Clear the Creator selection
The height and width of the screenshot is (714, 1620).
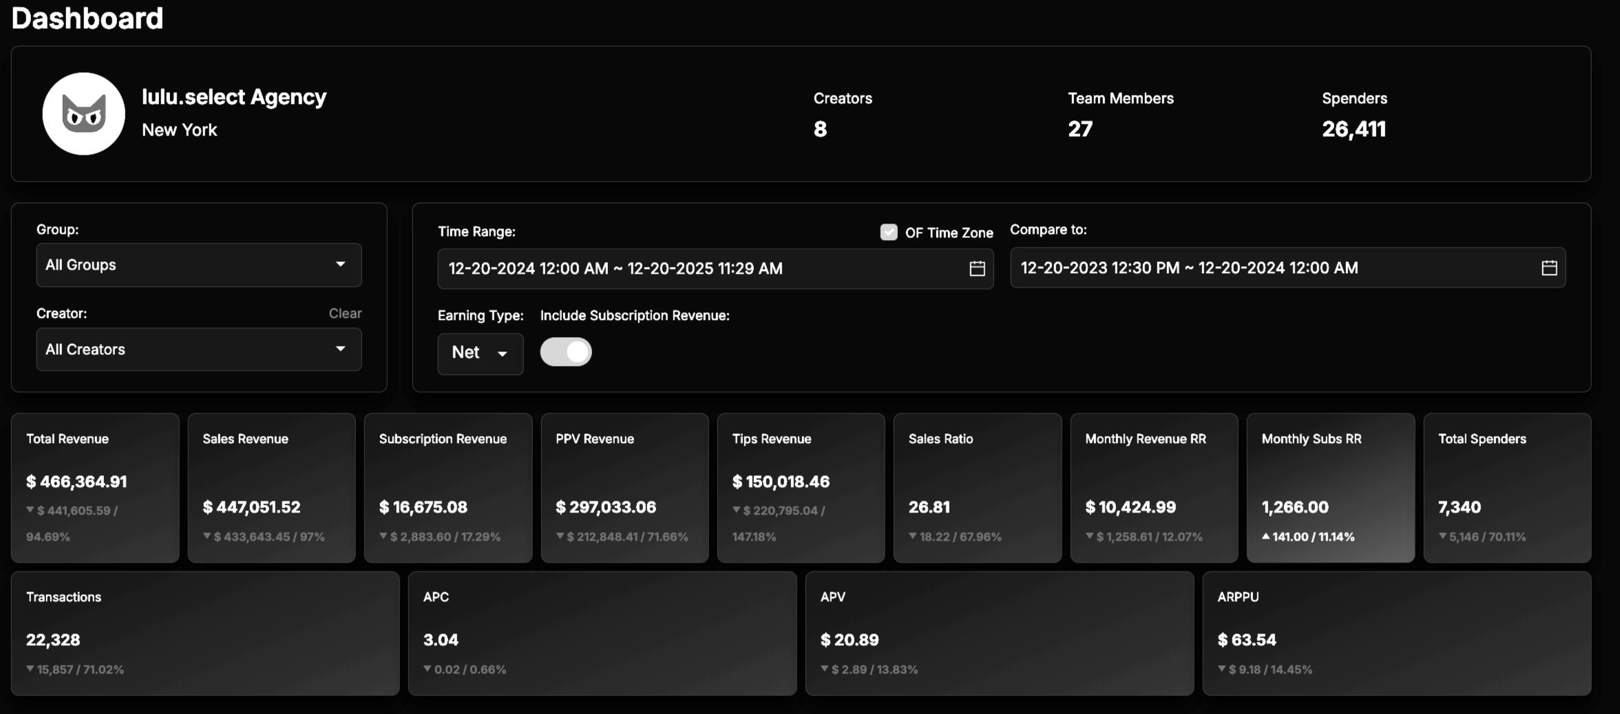pos(345,314)
